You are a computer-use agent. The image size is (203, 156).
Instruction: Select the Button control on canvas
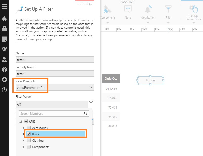tap(150, 80)
